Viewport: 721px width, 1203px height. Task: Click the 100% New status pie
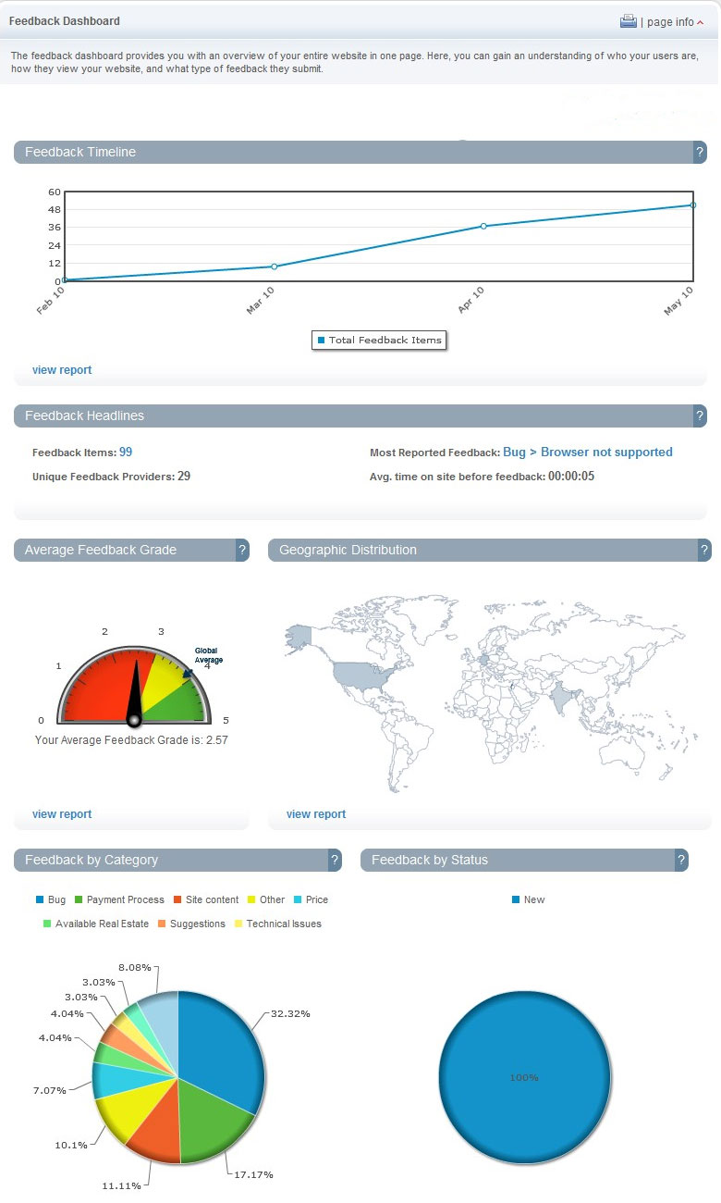[524, 1078]
